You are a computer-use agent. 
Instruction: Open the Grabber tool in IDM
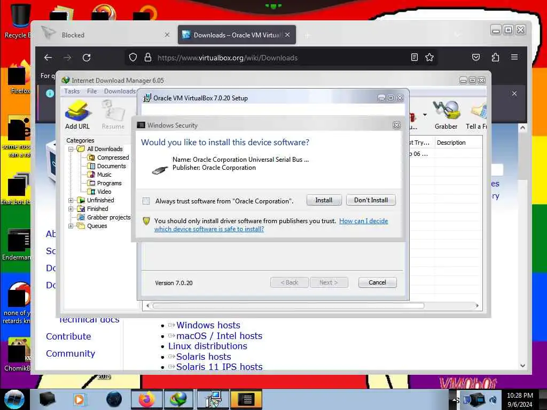point(446,115)
